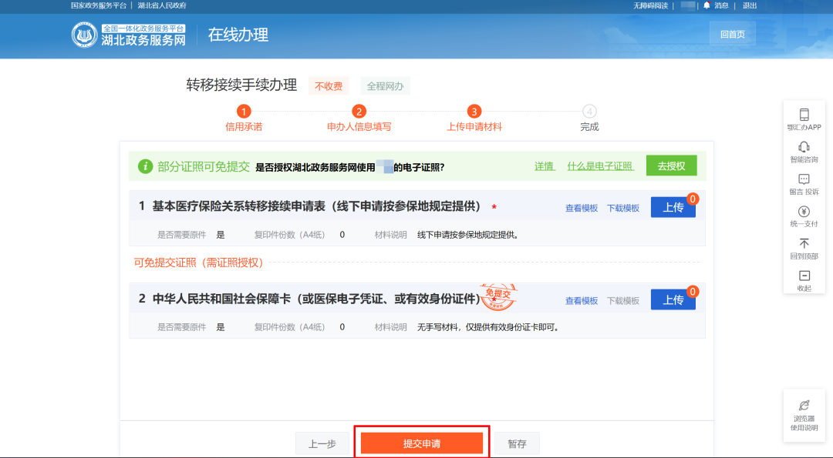833x458 pixels.
Task: Go to step 2 申办人信息填写
Action: [x=359, y=112]
